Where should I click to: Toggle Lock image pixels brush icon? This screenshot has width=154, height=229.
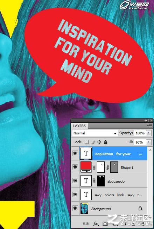93,142
